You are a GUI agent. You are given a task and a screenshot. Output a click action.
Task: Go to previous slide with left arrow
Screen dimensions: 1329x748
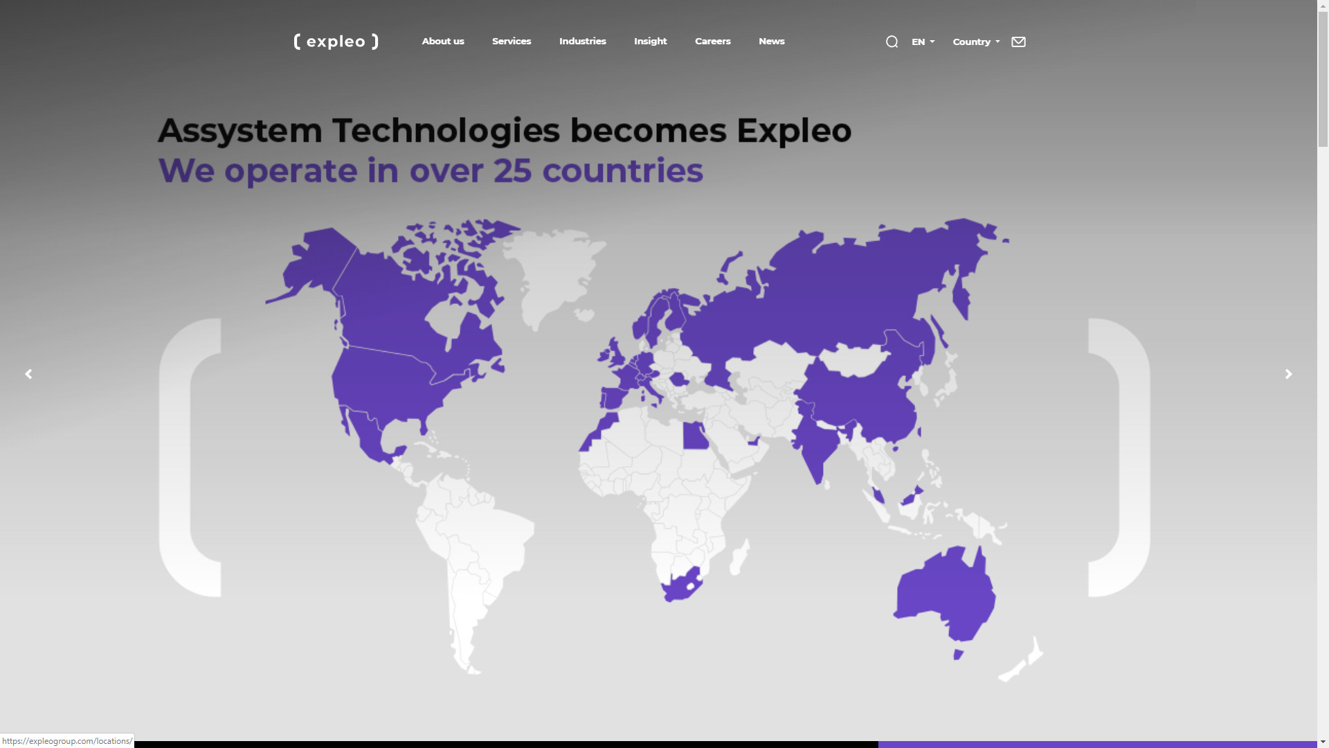point(28,374)
